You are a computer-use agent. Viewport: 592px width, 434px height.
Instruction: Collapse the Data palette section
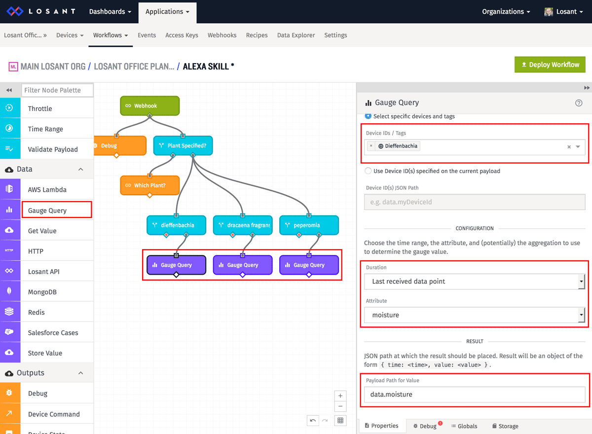[81, 169]
